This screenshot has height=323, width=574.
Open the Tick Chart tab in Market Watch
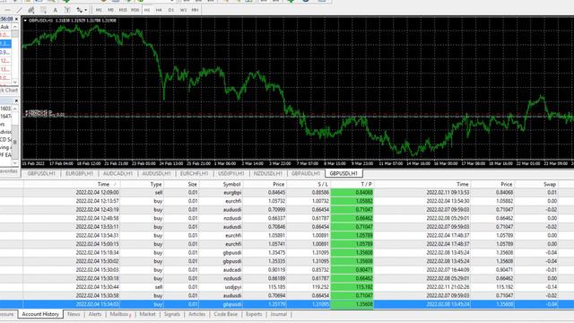[x=9, y=90]
